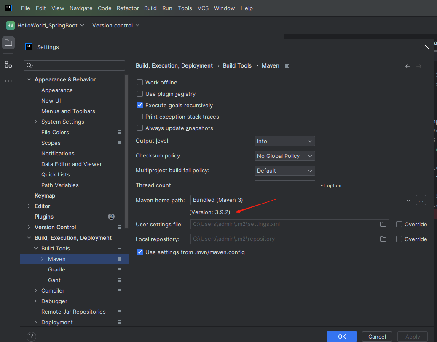Browse Maven home path with the ellipsis button
Image resolution: width=437 pixels, height=342 pixels.
tap(421, 200)
